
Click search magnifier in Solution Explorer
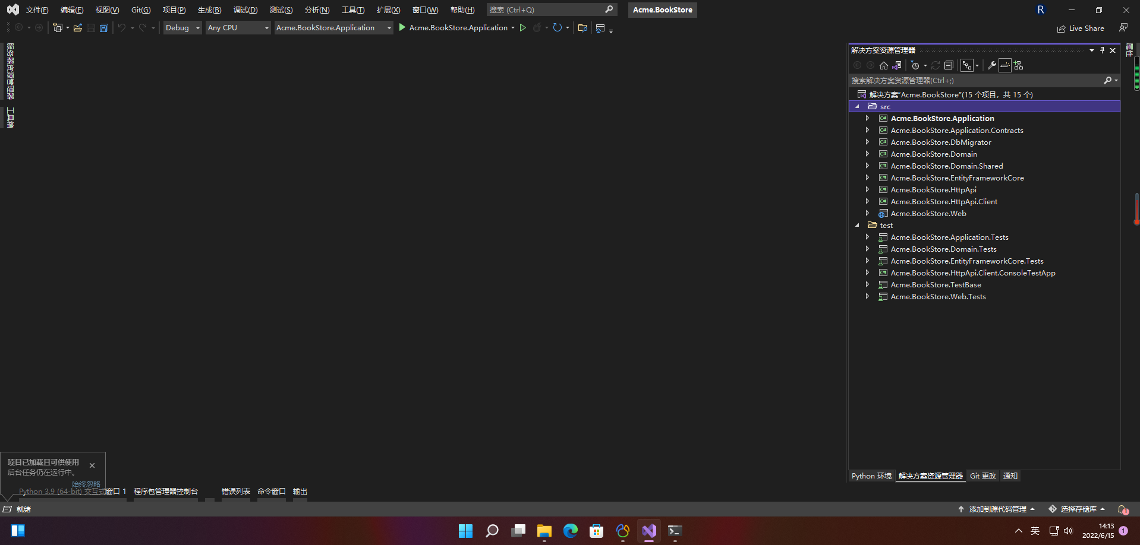coord(1108,80)
